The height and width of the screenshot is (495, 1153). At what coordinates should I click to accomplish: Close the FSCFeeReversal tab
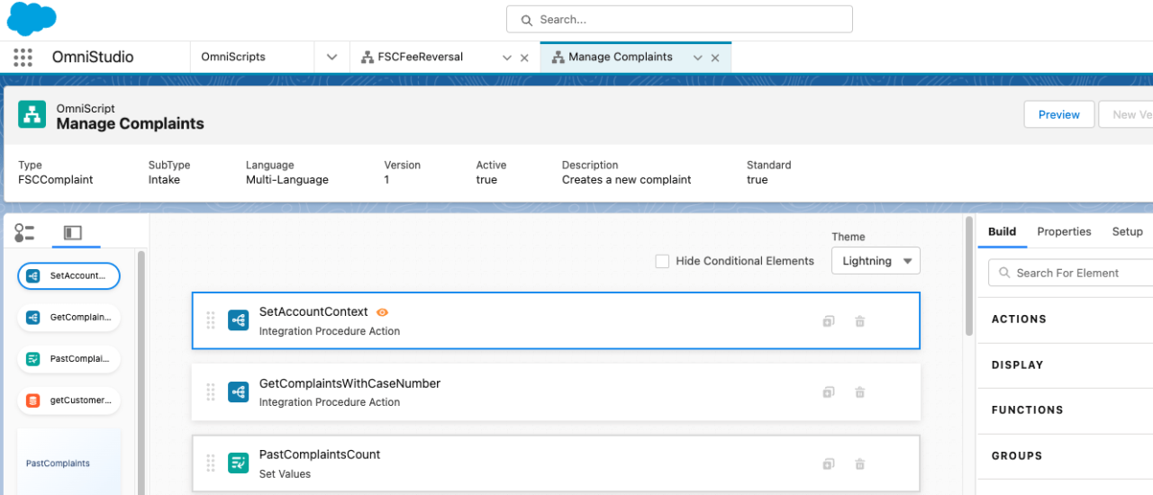point(524,58)
